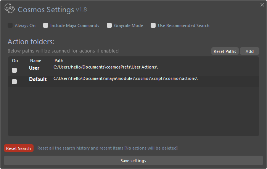Image resolution: width=267 pixels, height=169 pixels.
Task: Click the Name column header
Action: (35, 61)
